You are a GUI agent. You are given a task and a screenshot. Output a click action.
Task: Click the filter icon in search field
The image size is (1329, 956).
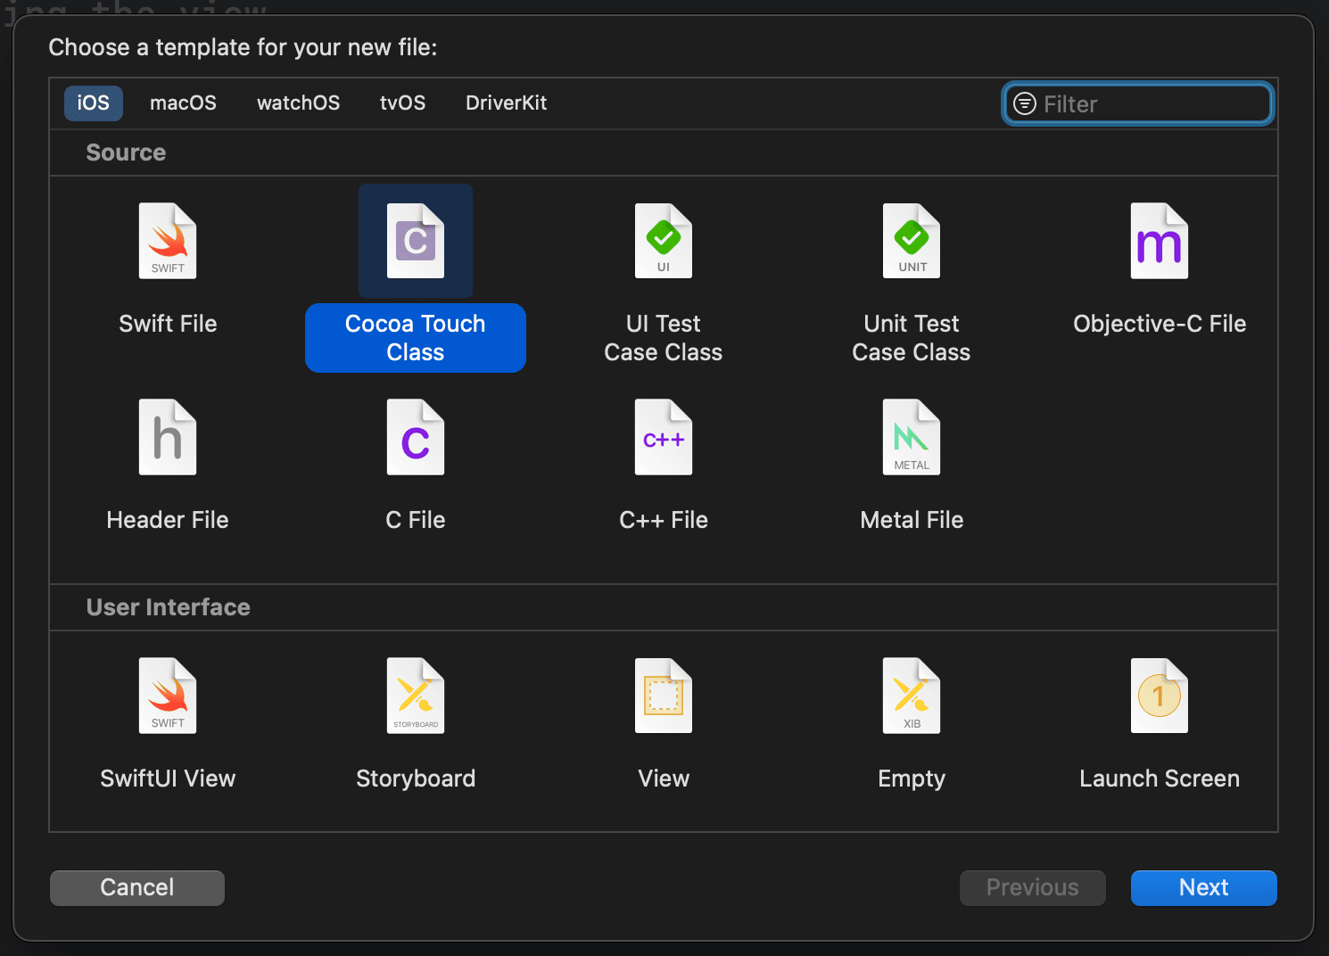coord(1025,103)
